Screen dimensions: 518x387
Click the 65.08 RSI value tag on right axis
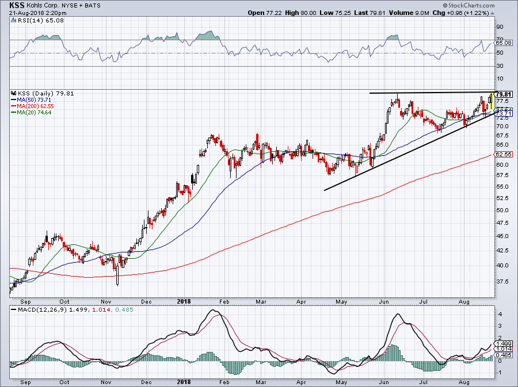pos(504,43)
